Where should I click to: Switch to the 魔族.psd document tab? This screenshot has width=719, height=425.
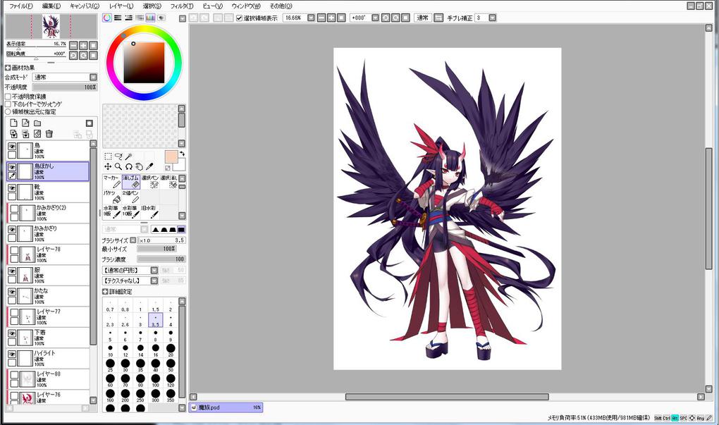226,407
